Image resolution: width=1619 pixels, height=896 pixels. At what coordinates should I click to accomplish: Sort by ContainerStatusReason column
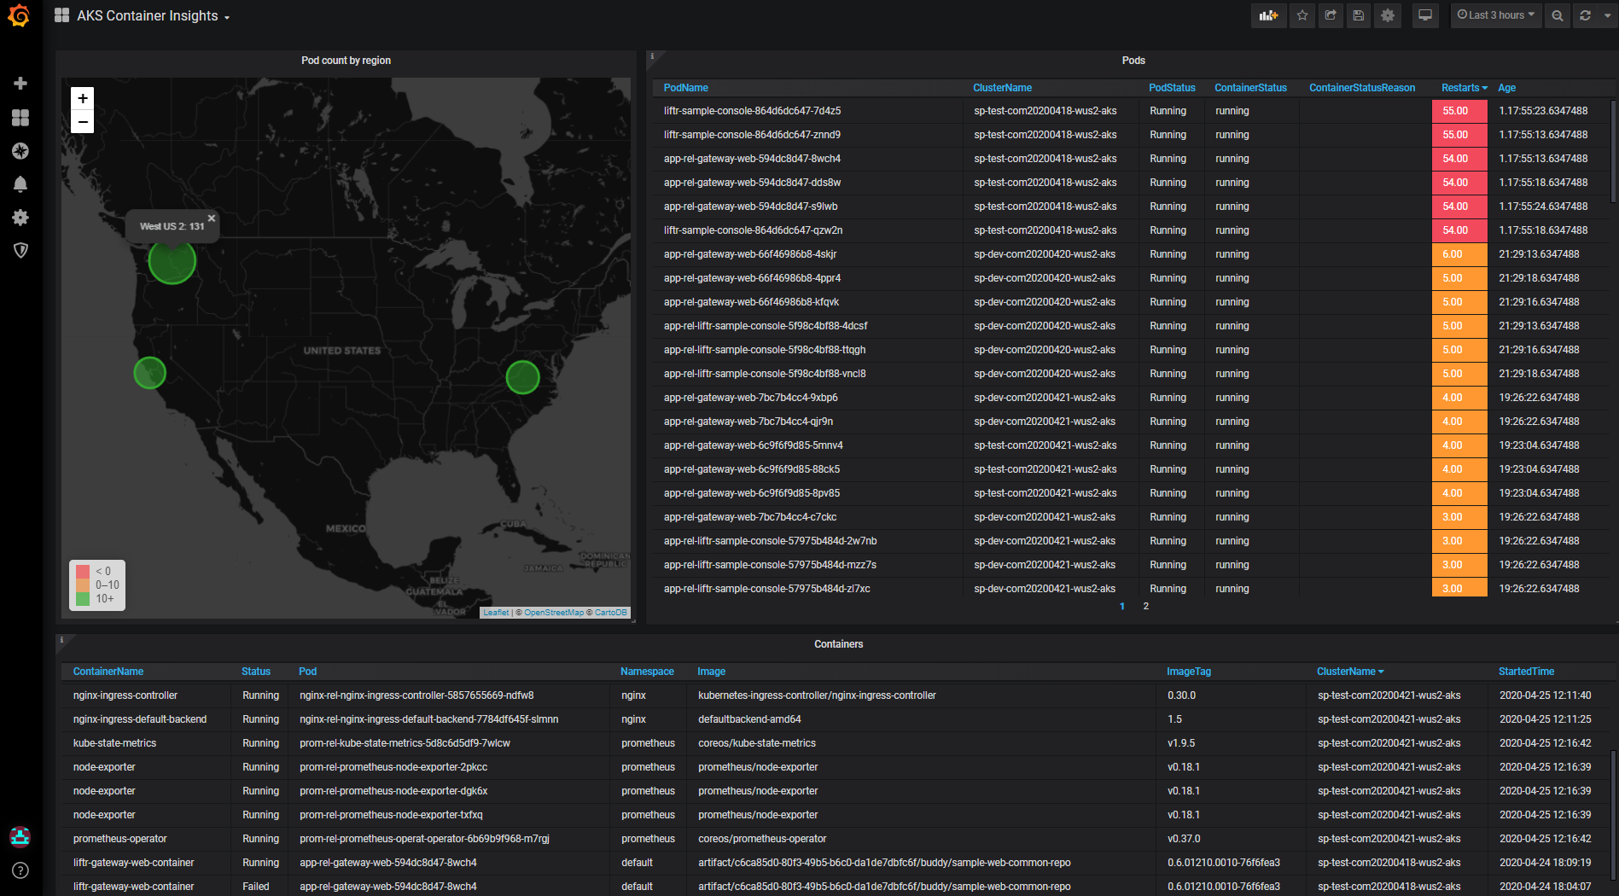1362,88
